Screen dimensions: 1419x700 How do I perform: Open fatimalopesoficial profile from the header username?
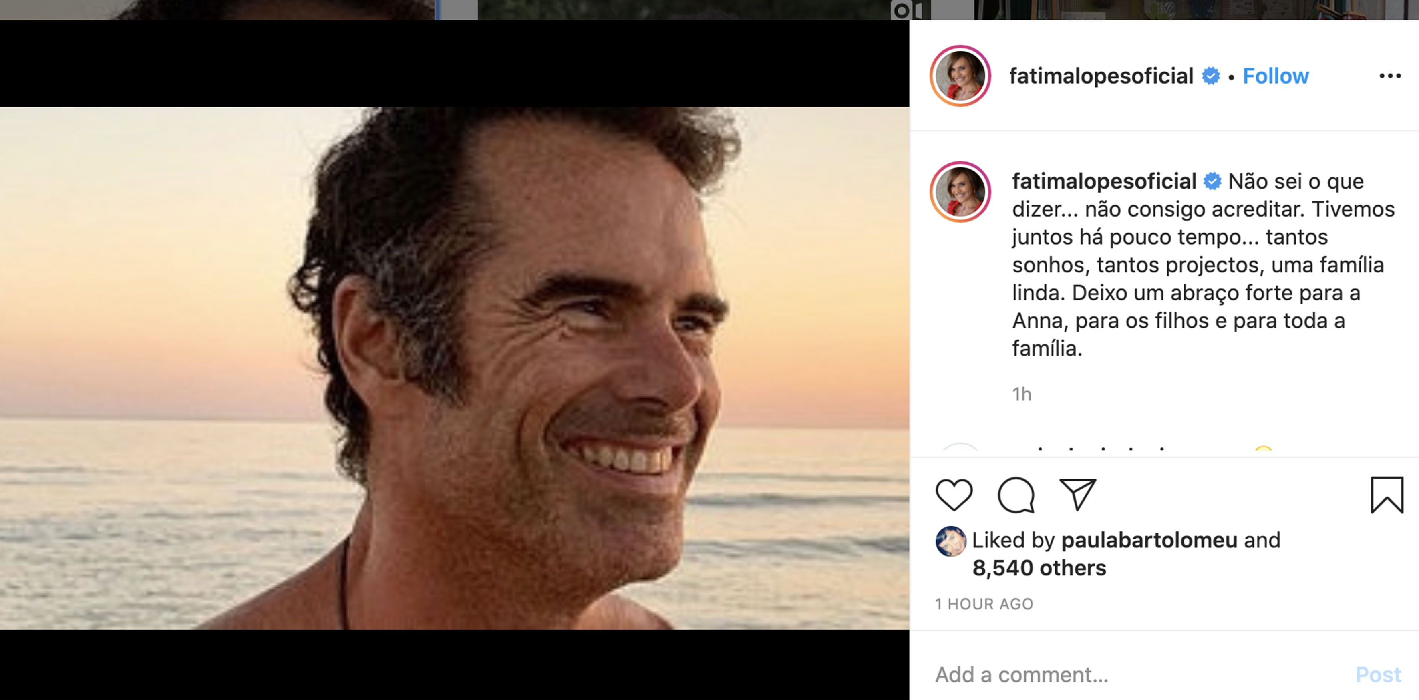(1101, 76)
